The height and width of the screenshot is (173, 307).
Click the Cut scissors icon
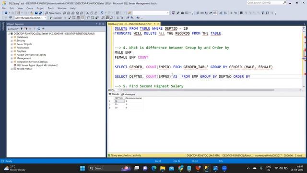(87, 13)
